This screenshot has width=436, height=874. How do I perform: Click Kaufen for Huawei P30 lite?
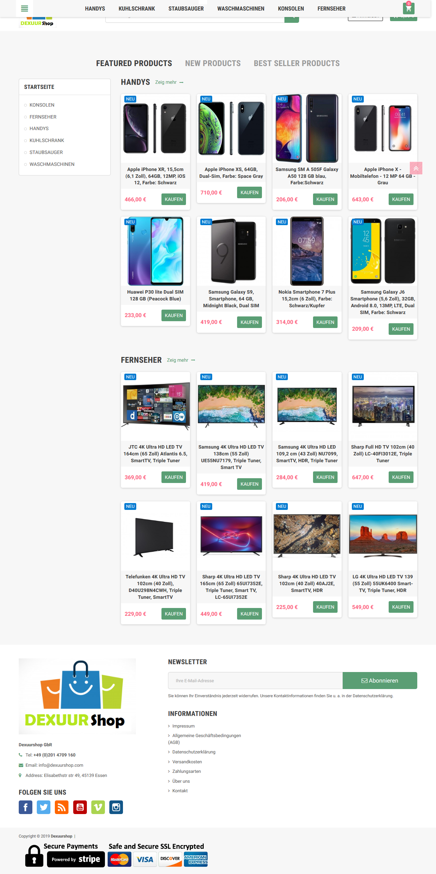(174, 315)
